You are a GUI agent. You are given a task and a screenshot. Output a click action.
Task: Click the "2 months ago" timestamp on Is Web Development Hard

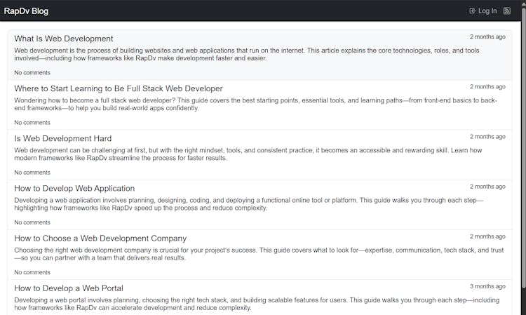point(487,137)
